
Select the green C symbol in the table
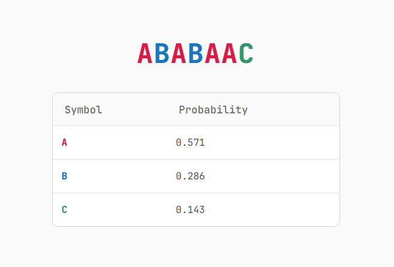[x=64, y=209]
